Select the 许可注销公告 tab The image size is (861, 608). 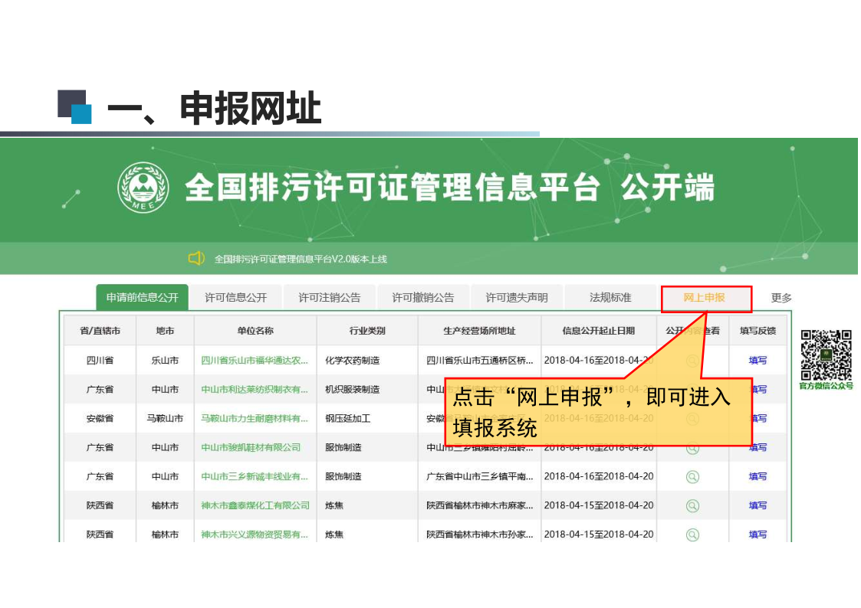pyautogui.click(x=330, y=298)
